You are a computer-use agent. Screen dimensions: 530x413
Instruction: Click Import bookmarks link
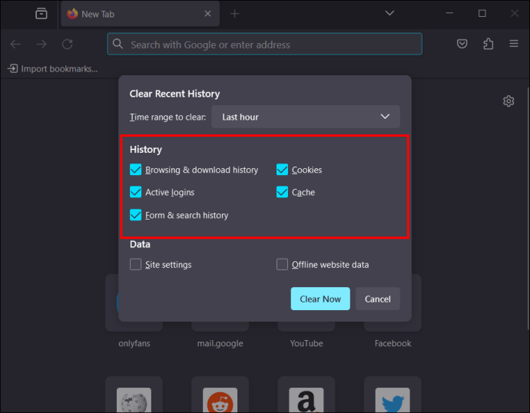point(53,69)
